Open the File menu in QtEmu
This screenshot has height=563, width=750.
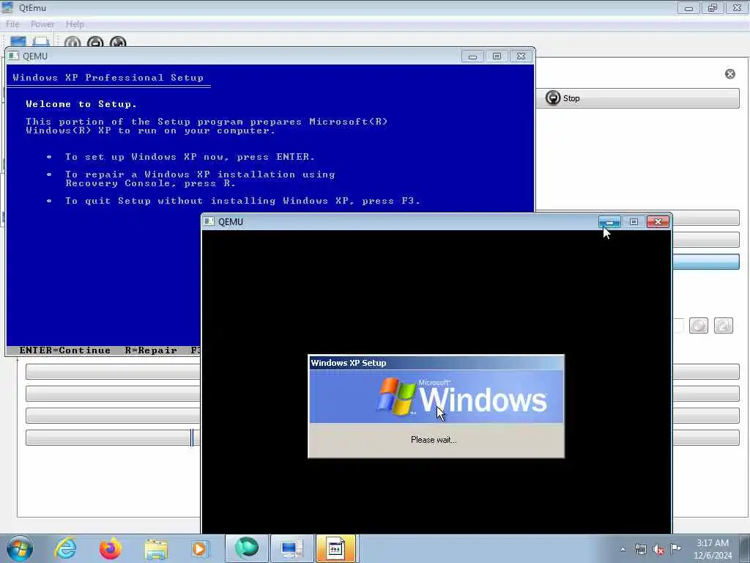12,24
